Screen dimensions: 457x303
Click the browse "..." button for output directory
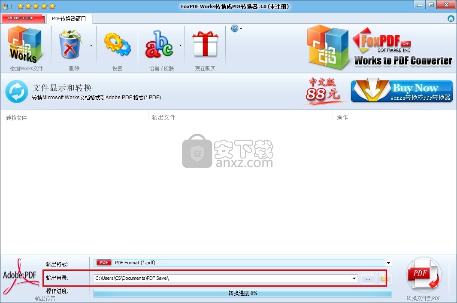click(368, 279)
